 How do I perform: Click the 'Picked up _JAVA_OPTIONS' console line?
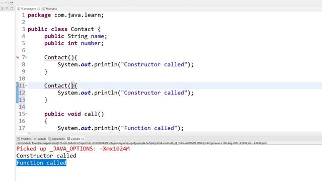pyautogui.click(x=73, y=149)
